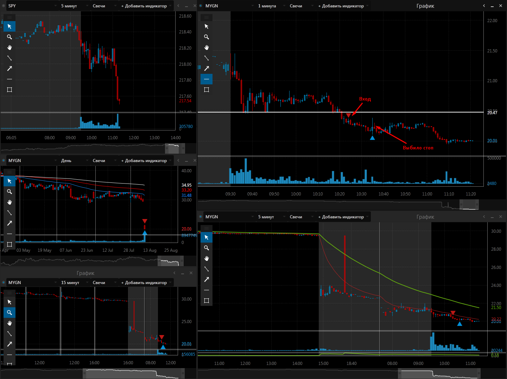507x379 pixels.
Task: Select rectangle tool in bottom-right MYGN 5 минут chart
Action: point(207,301)
